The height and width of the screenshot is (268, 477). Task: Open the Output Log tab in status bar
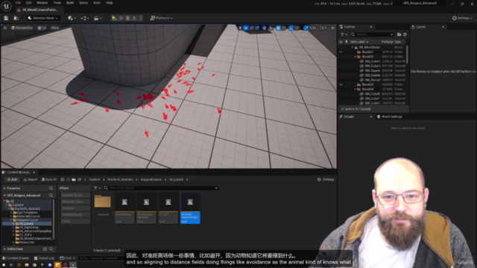[44, 258]
